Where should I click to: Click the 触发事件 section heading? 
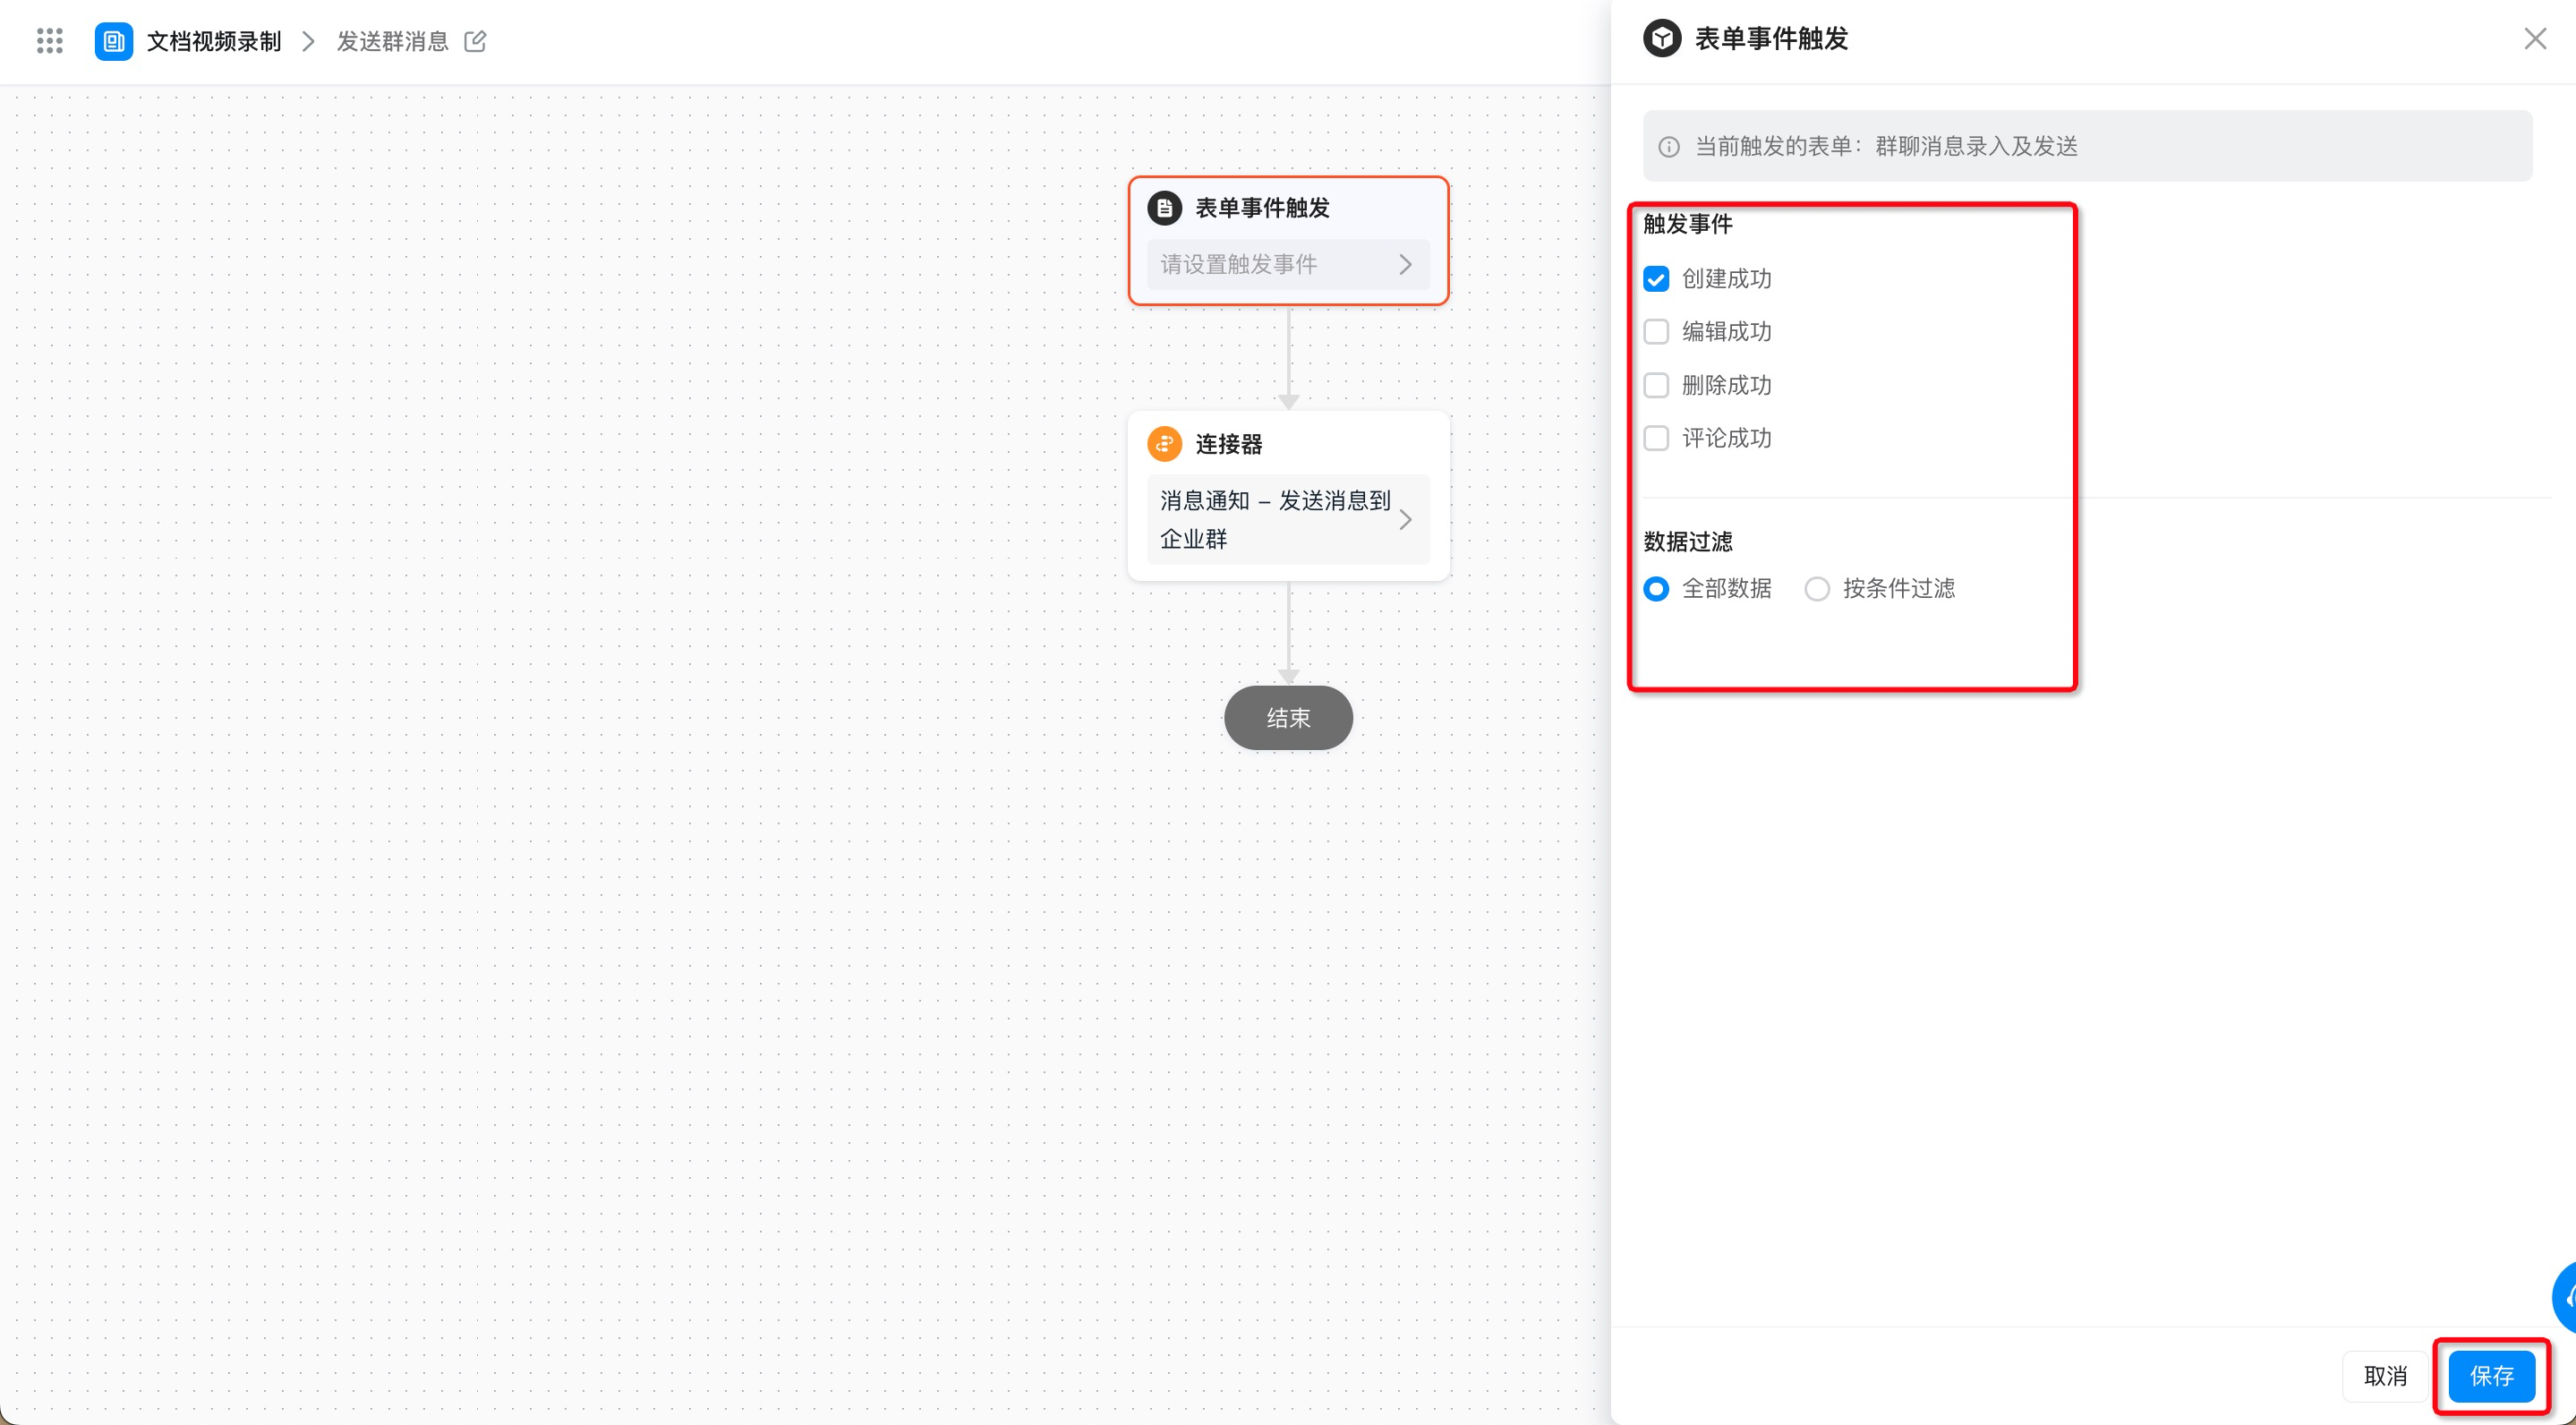(x=1688, y=224)
